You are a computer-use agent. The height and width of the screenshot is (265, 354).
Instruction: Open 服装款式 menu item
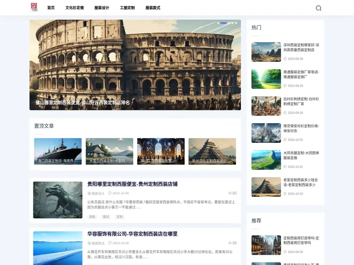[x=153, y=8]
